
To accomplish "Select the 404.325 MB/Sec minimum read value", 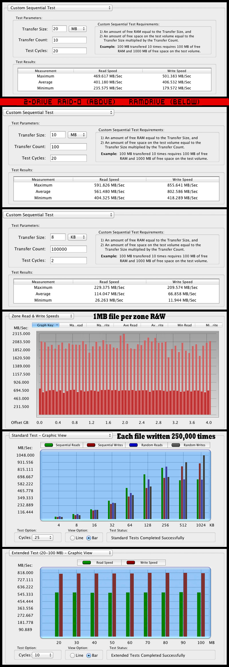I will (x=109, y=198).
